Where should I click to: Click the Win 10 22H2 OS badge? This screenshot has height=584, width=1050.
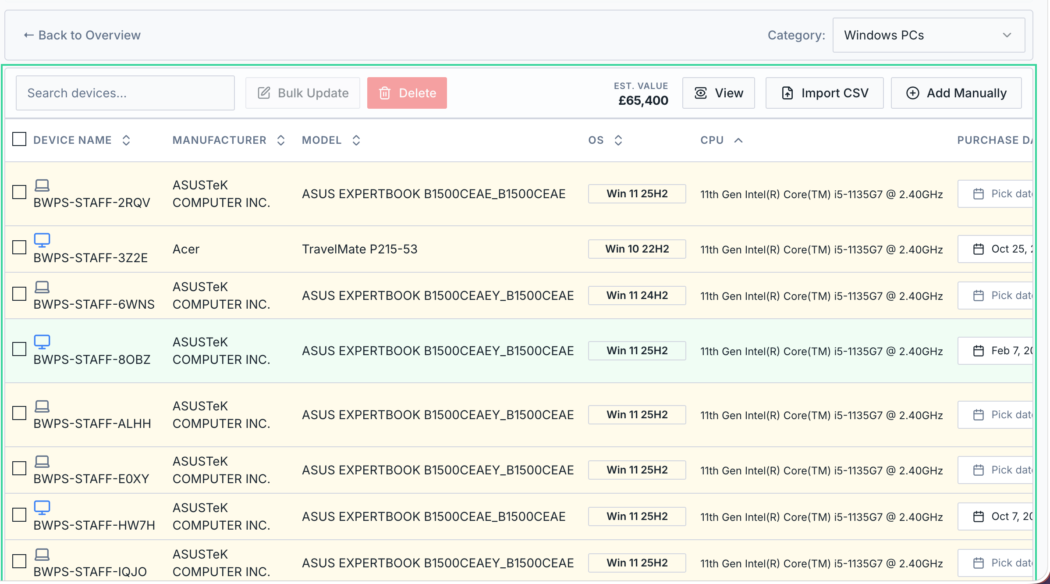click(x=637, y=249)
